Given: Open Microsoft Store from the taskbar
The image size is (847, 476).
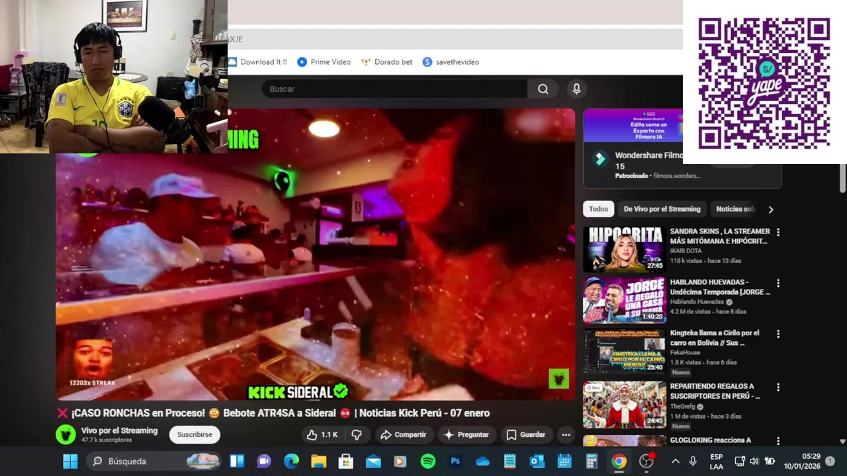Looking at the screenshot, I should click(x=345, y=461).
